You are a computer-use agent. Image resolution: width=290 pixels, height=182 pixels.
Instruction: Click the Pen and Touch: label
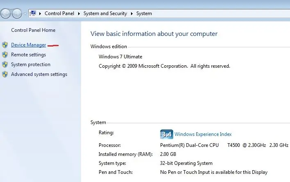(x=116, y=172)
